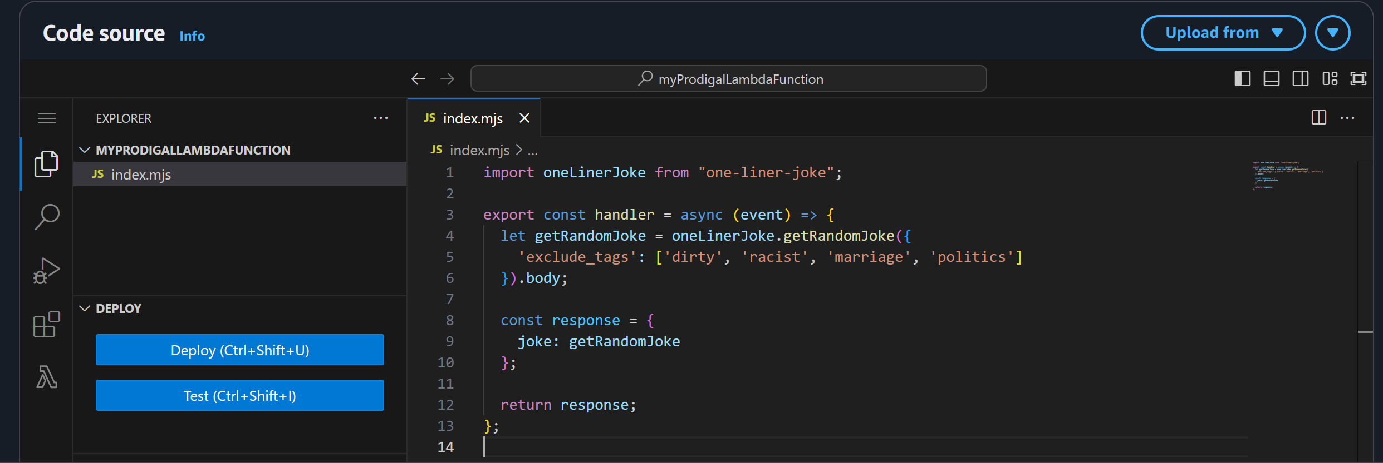Collapse the MYPRODIGALLAMBDAFUNCTION folder section
Screen dimensions: 1383x463
point(85,150)
